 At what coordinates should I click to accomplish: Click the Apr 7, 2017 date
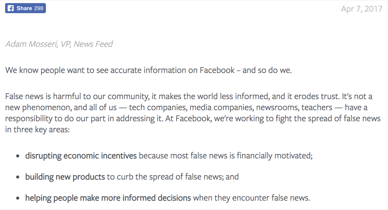[x=362, y=9]
